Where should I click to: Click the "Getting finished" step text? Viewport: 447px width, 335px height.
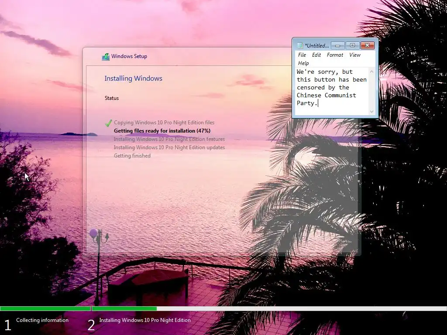(x=132, y=156)
